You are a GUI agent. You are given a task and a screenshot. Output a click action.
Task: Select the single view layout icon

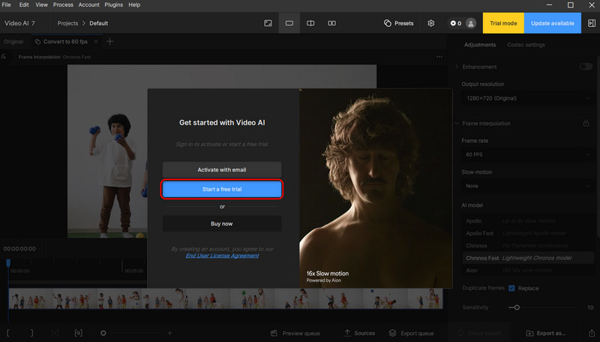(289, 23)
